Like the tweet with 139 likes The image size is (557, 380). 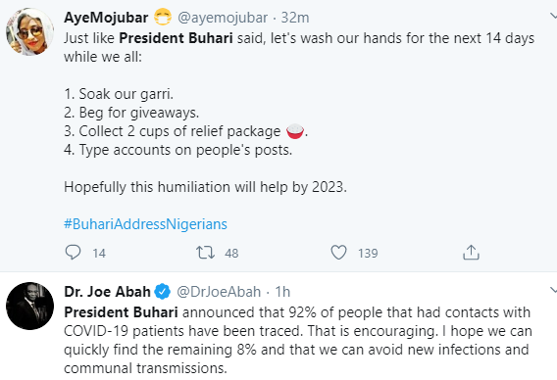(x=338, y=253)
